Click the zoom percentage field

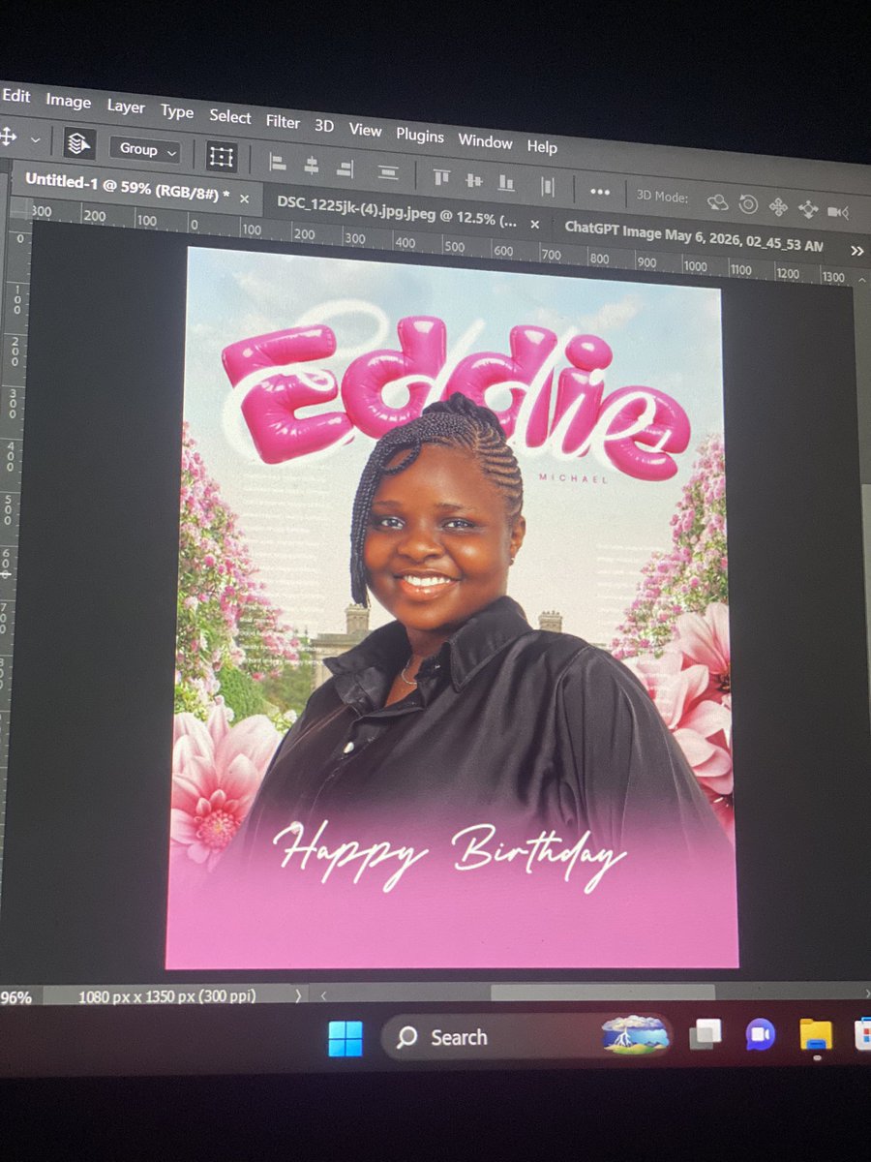tap(16, 996)
